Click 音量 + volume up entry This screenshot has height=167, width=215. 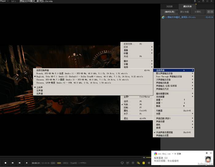pyautogui.click(x=173, y=100)
